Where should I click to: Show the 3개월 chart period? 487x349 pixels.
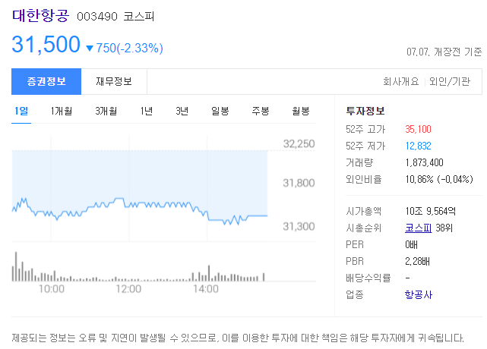106,111
